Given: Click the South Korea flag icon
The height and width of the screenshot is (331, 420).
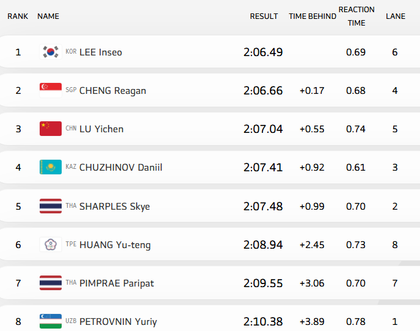Looking at the screenshot, I should point(51,52).
